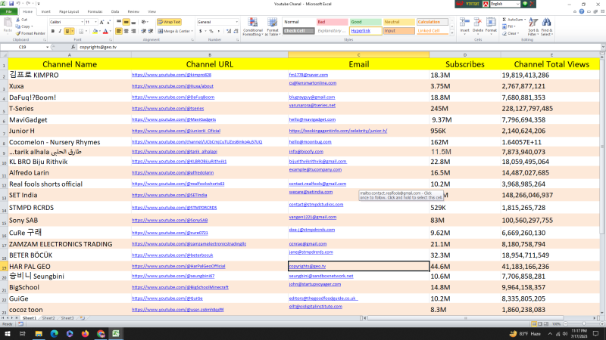Toggle Center horizontal alignment
606x340 pixels.
tap(126, 31)
